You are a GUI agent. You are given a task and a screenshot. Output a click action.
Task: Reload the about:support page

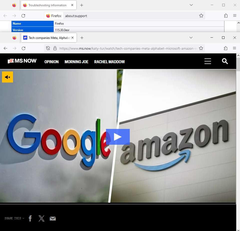[23, 16]
